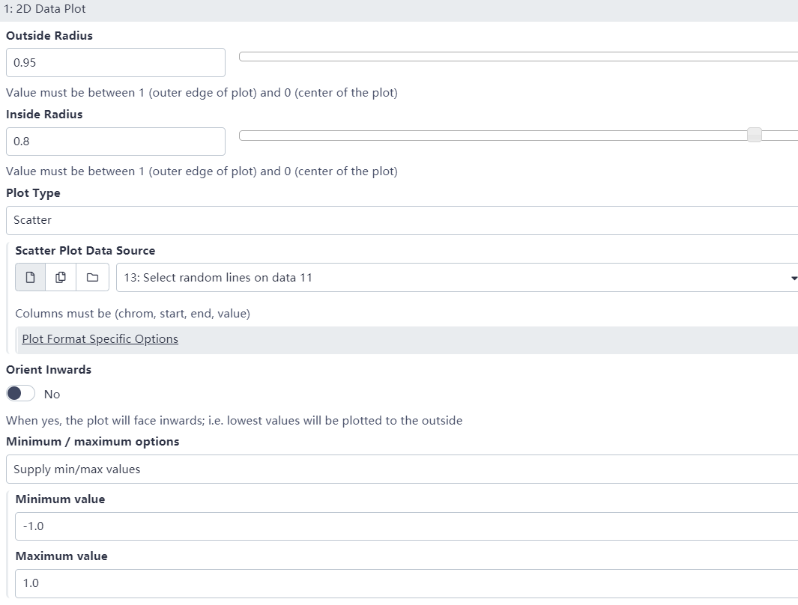Switch to multiple datasets input icon

tap(61, 278)
